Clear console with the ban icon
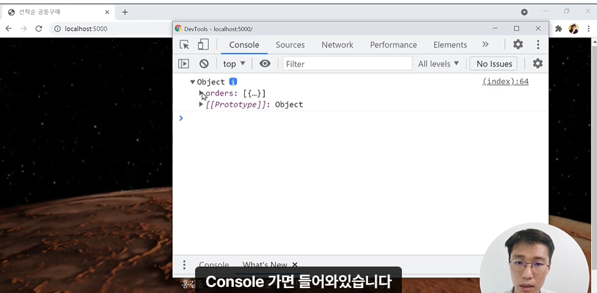The width and height of the screenshot is (597, 293). [204, 63]
